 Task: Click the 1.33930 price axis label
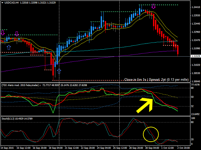[196, 15]
